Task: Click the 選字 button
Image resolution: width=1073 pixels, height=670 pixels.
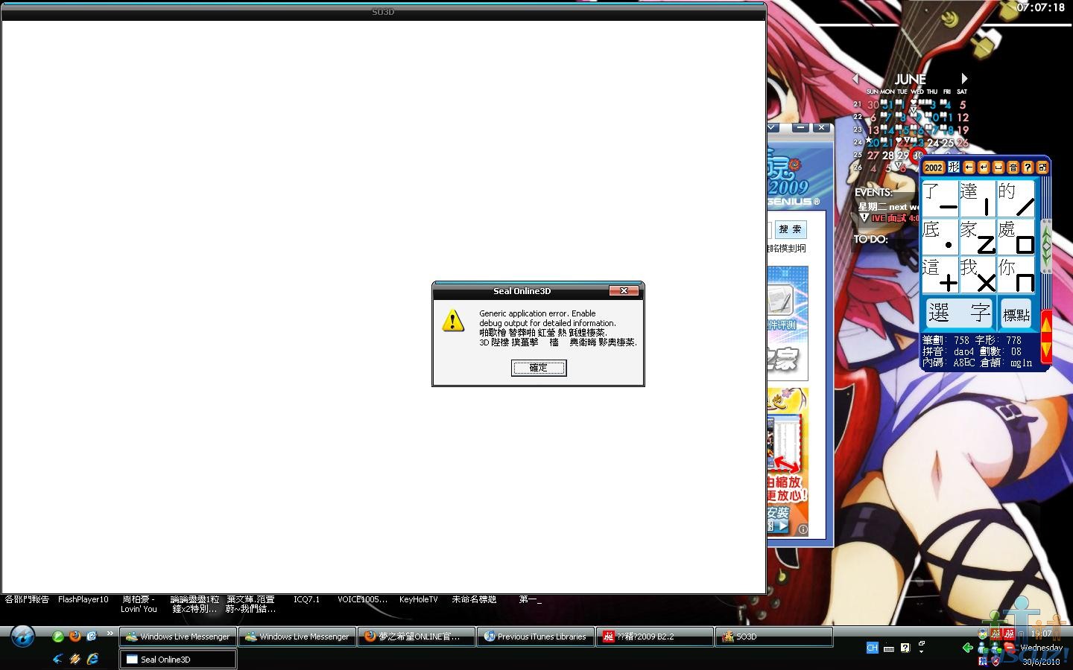Action: (x=960, y=313)
